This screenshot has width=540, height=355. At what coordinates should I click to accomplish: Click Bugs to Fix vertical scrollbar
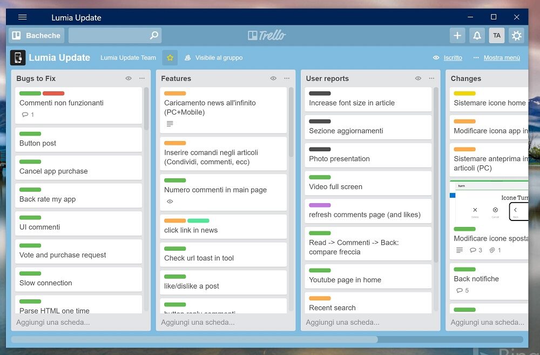click(146, 109)
